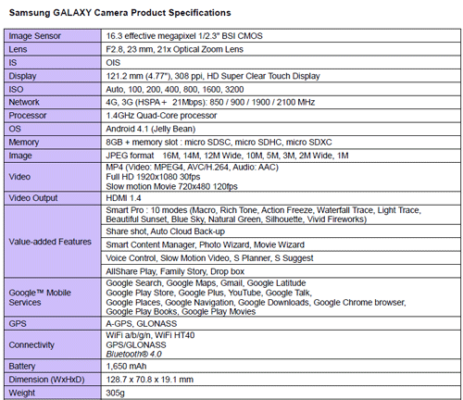Click the 'JPEG format 16M, 14M' value
Screen dimensions: 463x400
click(x=227, y=156)
